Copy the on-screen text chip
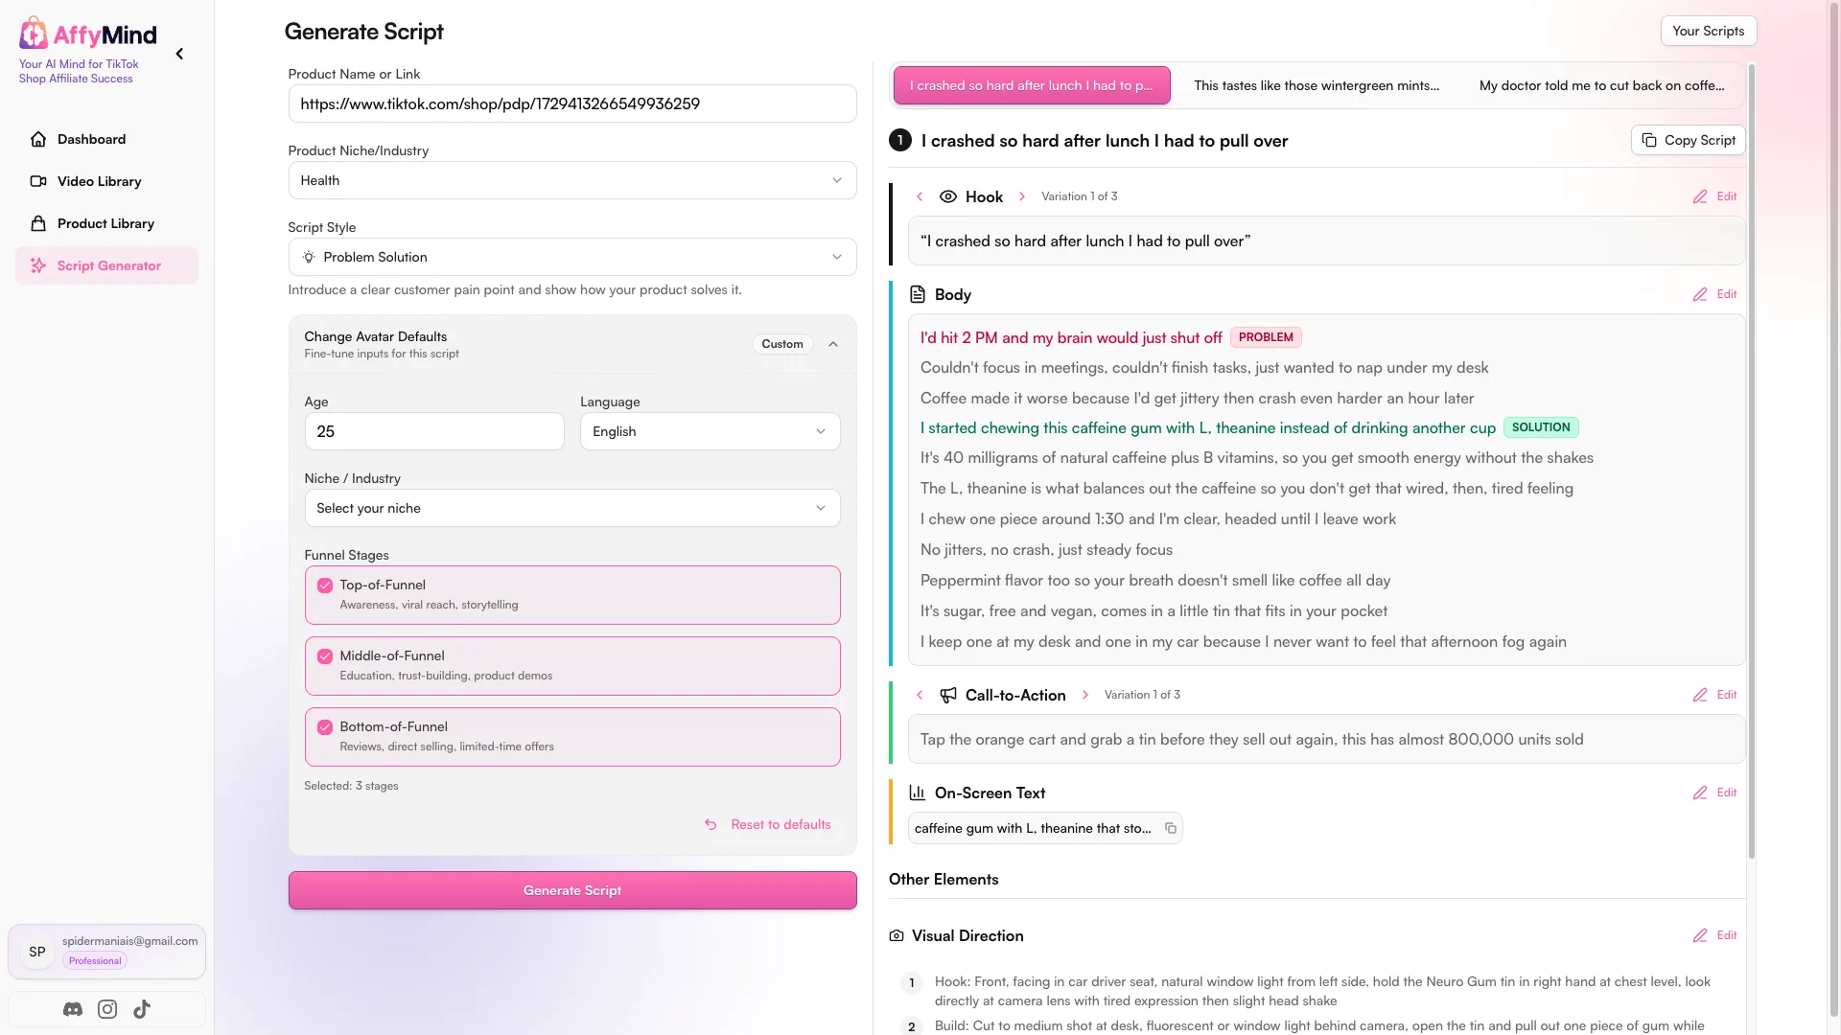 click(1171, 828)
